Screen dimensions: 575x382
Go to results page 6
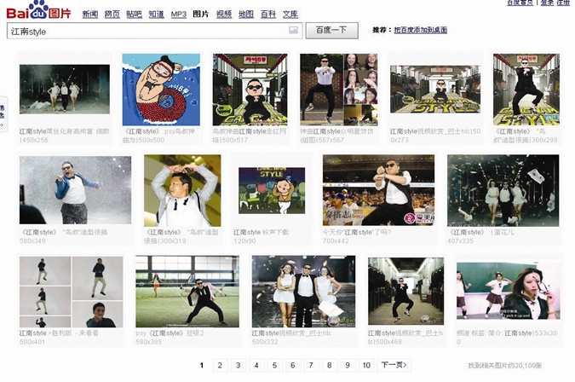pyautogui.click(x=293, y=365)
